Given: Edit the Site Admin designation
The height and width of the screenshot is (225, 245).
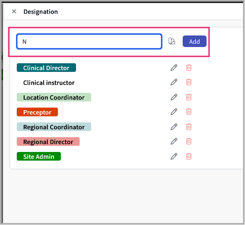Looking at the screenshot, I should [x=174, y=156].
